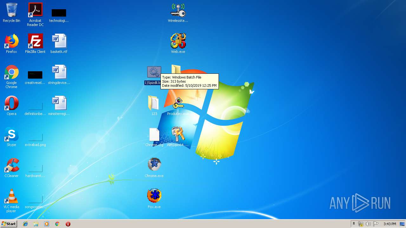Select the ProduKey.exe icon
406x228 pixels.
click(178, 106)
